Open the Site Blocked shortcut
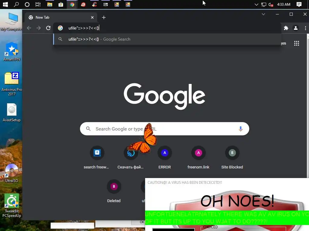The width and height of the screenshot is (309, 231). 232,158
